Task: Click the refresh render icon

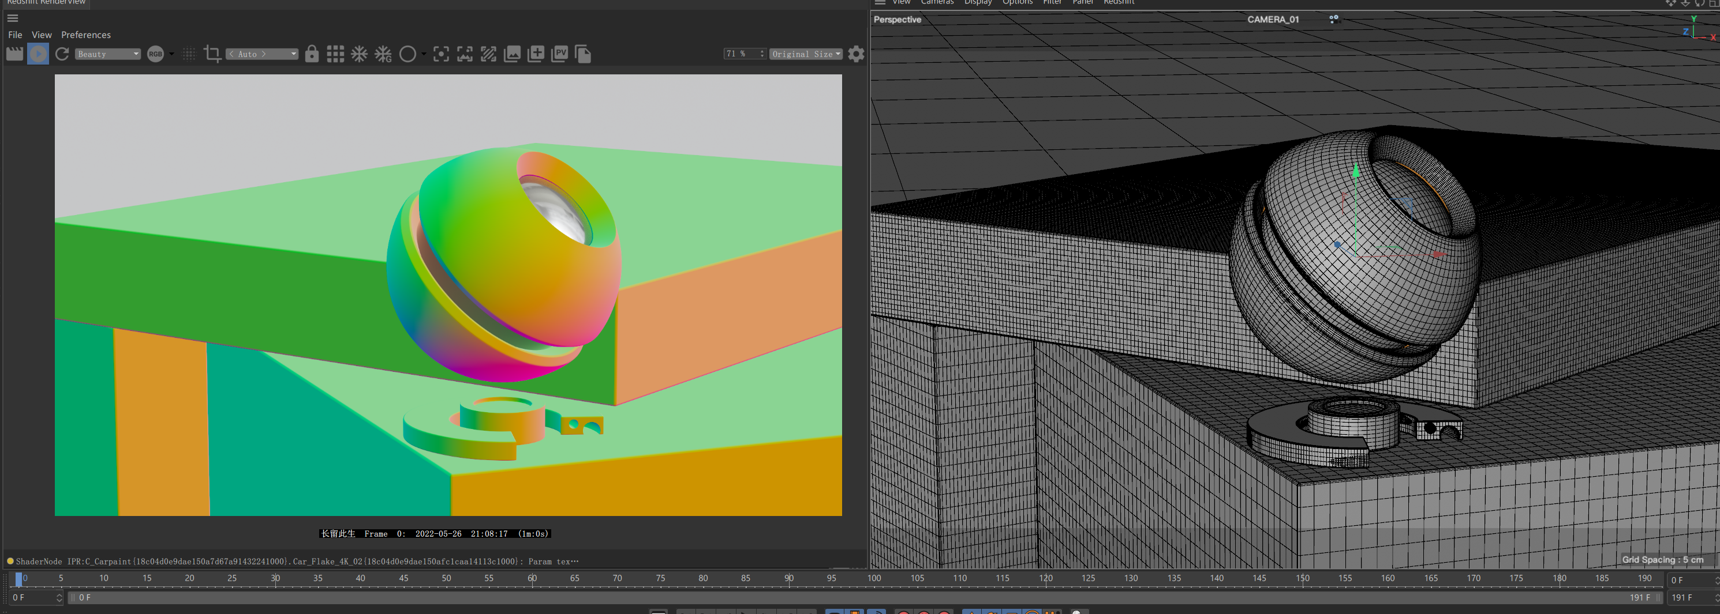Action: point(62,54)
